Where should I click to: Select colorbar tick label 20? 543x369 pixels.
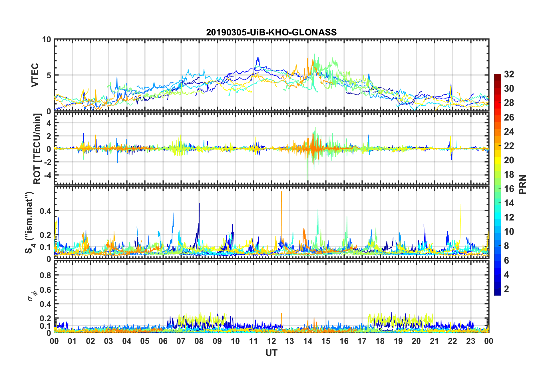click(x=509, y=160)
